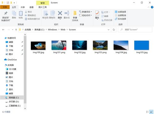
Task: Open the Picture Tools tab
Action: [x=43, y=7]
